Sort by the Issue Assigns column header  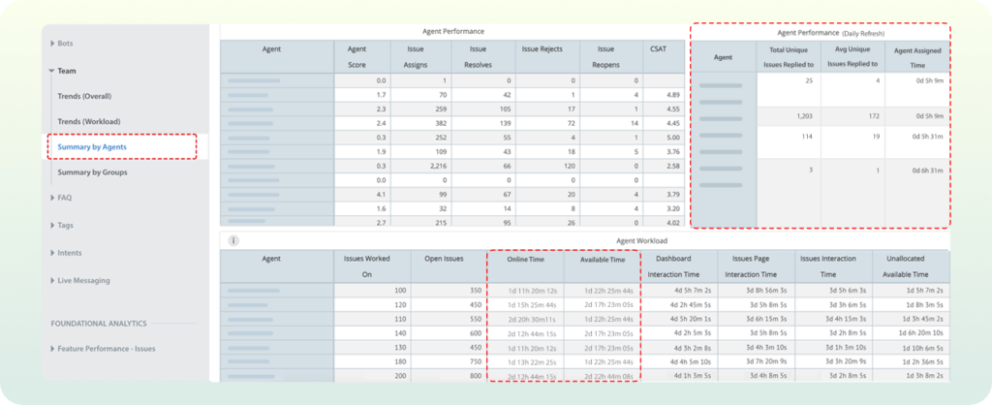click(420, 57)
